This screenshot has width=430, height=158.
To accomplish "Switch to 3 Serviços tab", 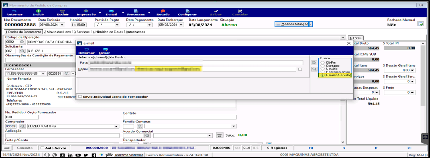I will (81, 32).
